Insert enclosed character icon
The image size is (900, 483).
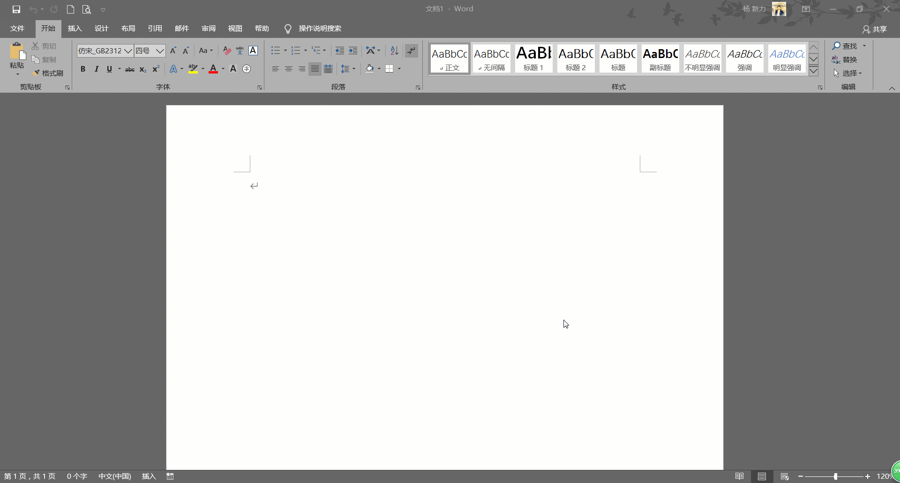[247, 69]
